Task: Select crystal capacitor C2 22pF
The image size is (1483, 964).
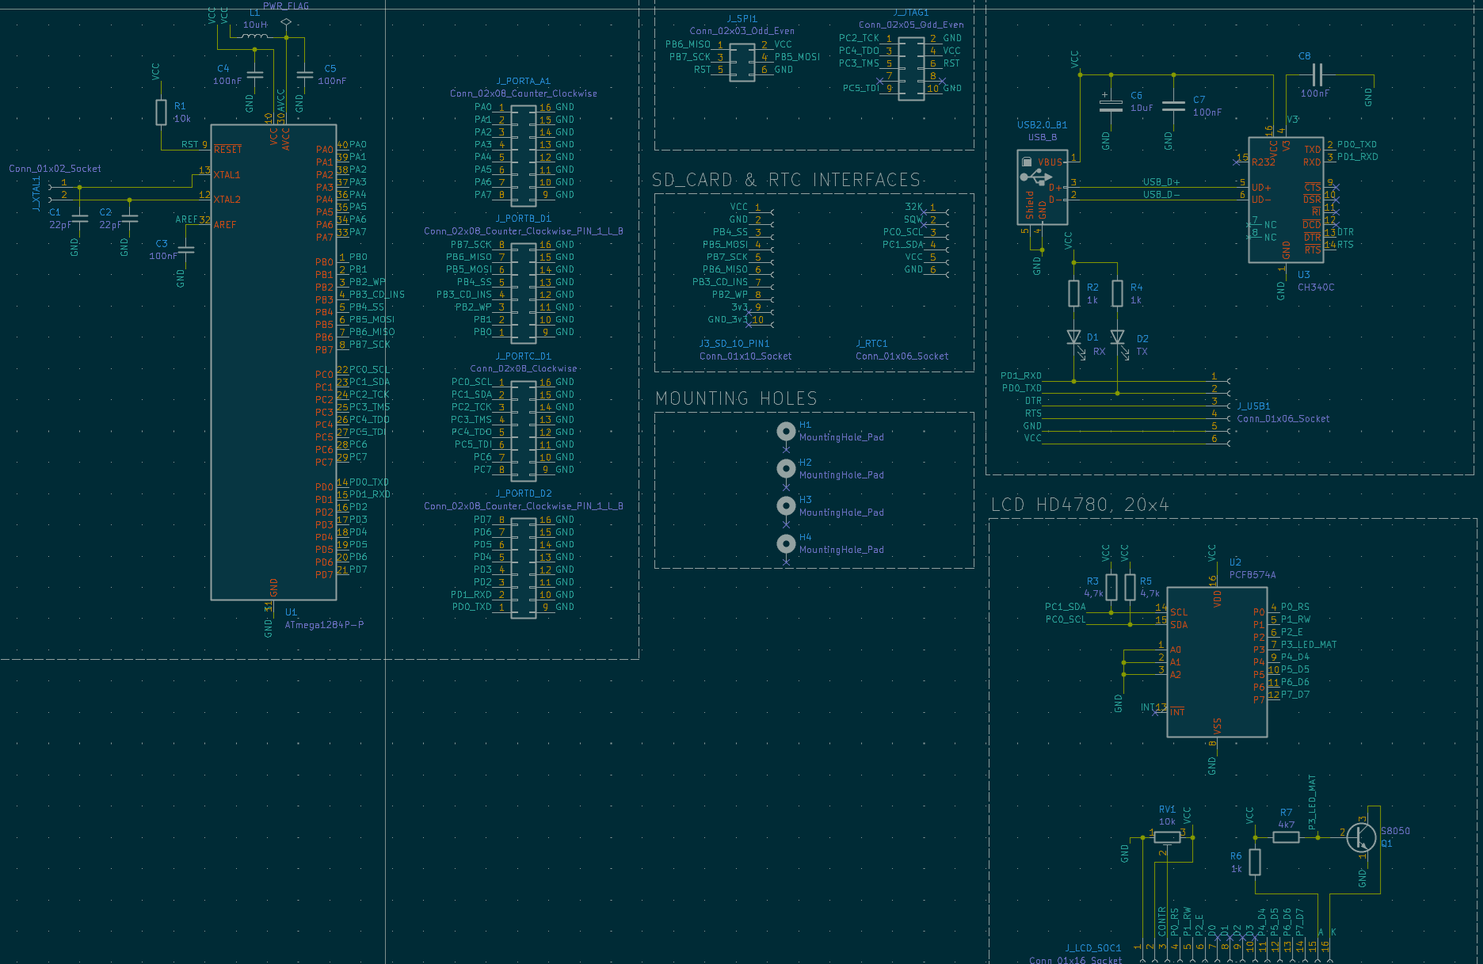Action: point(129,218)
